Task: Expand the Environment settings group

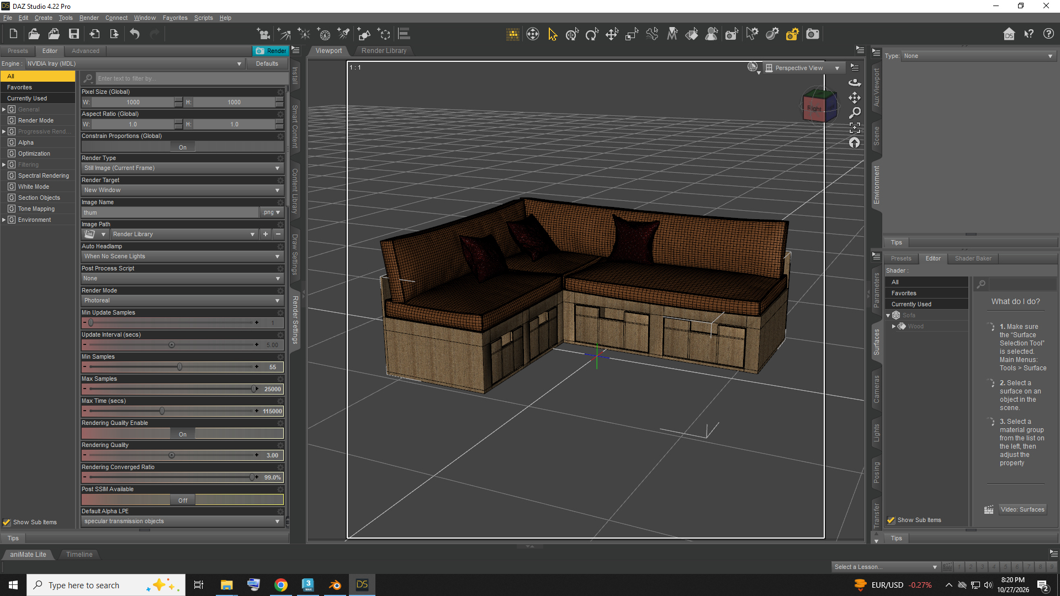Action: (4, 220)
